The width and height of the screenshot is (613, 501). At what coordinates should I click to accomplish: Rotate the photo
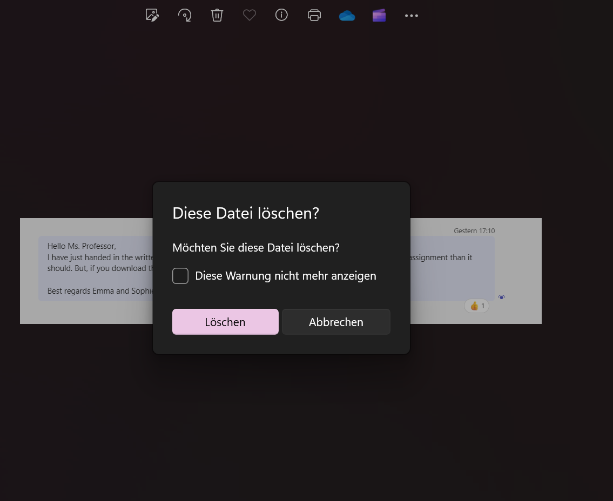185,15
